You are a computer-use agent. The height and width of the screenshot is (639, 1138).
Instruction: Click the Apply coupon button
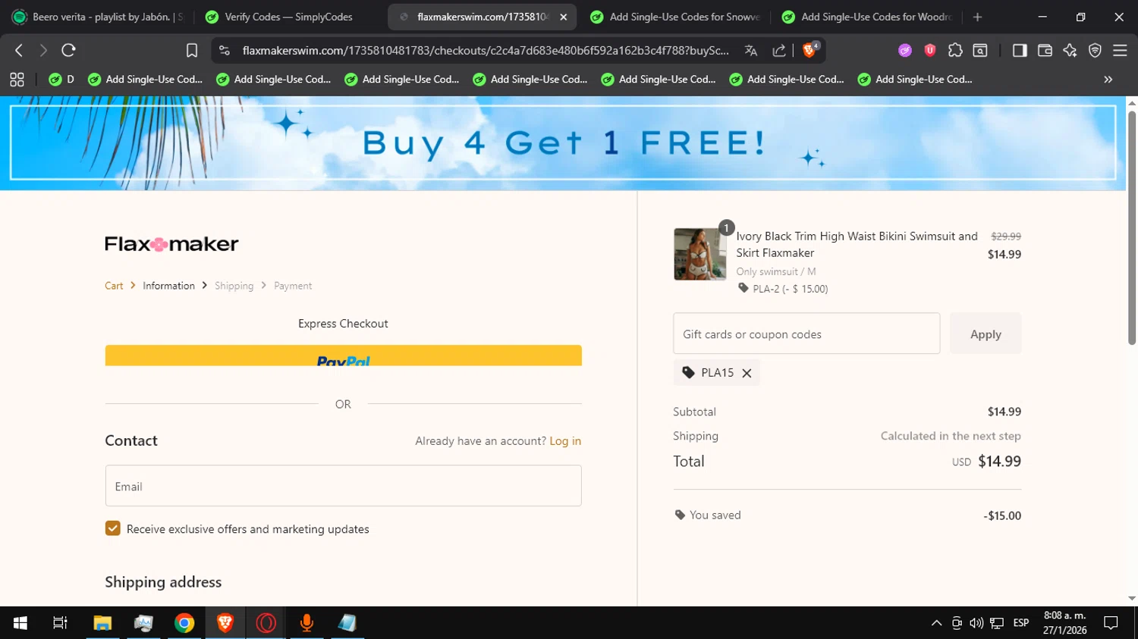986,334
